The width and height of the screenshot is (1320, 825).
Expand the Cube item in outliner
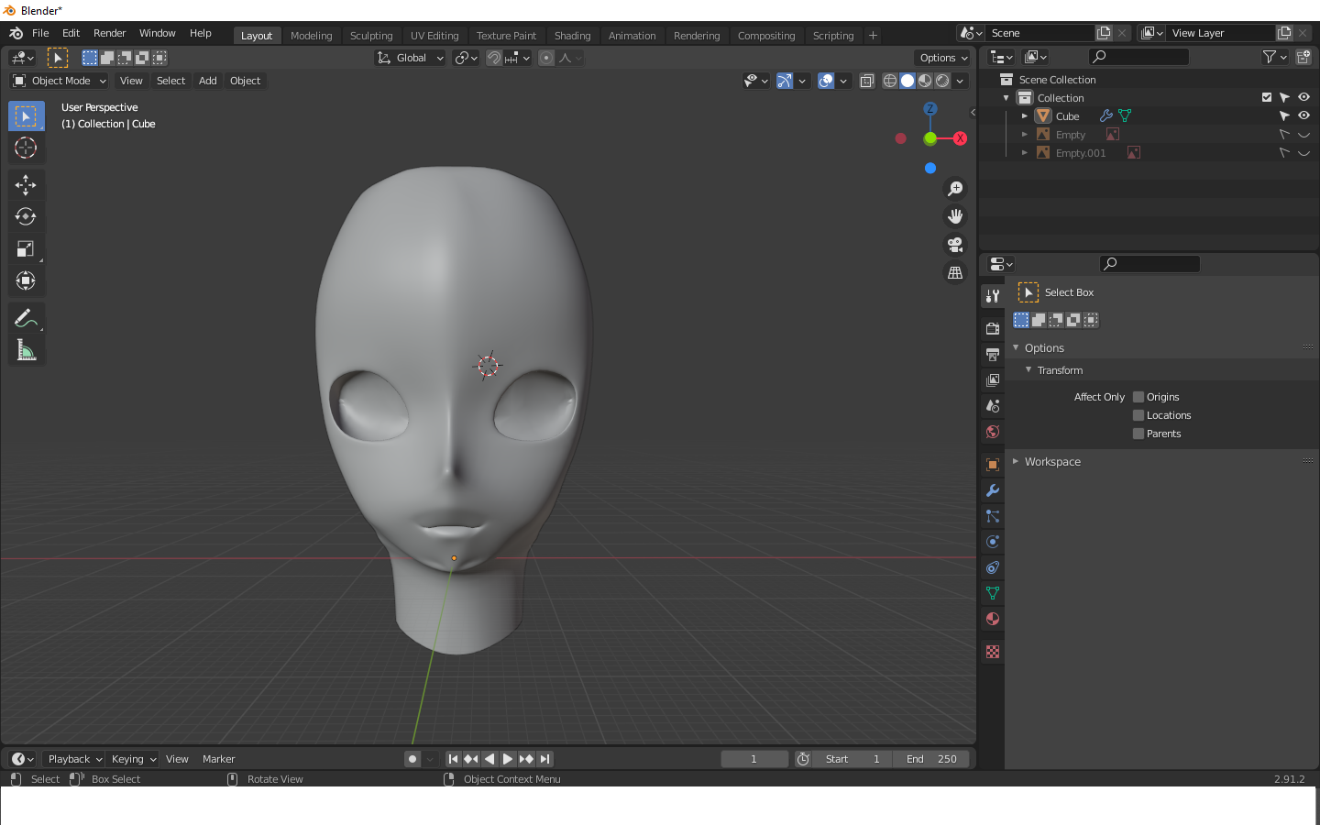[x=1025, y=116]
